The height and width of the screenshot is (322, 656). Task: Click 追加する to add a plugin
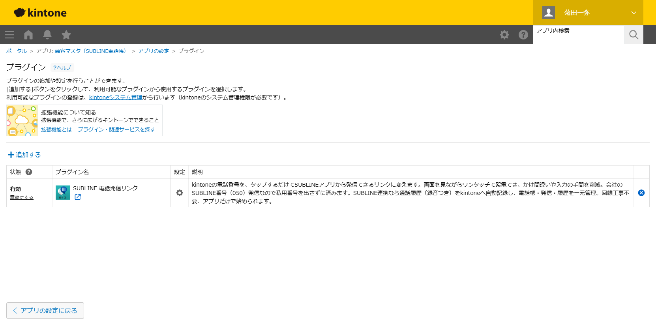(x=24, y=155)
